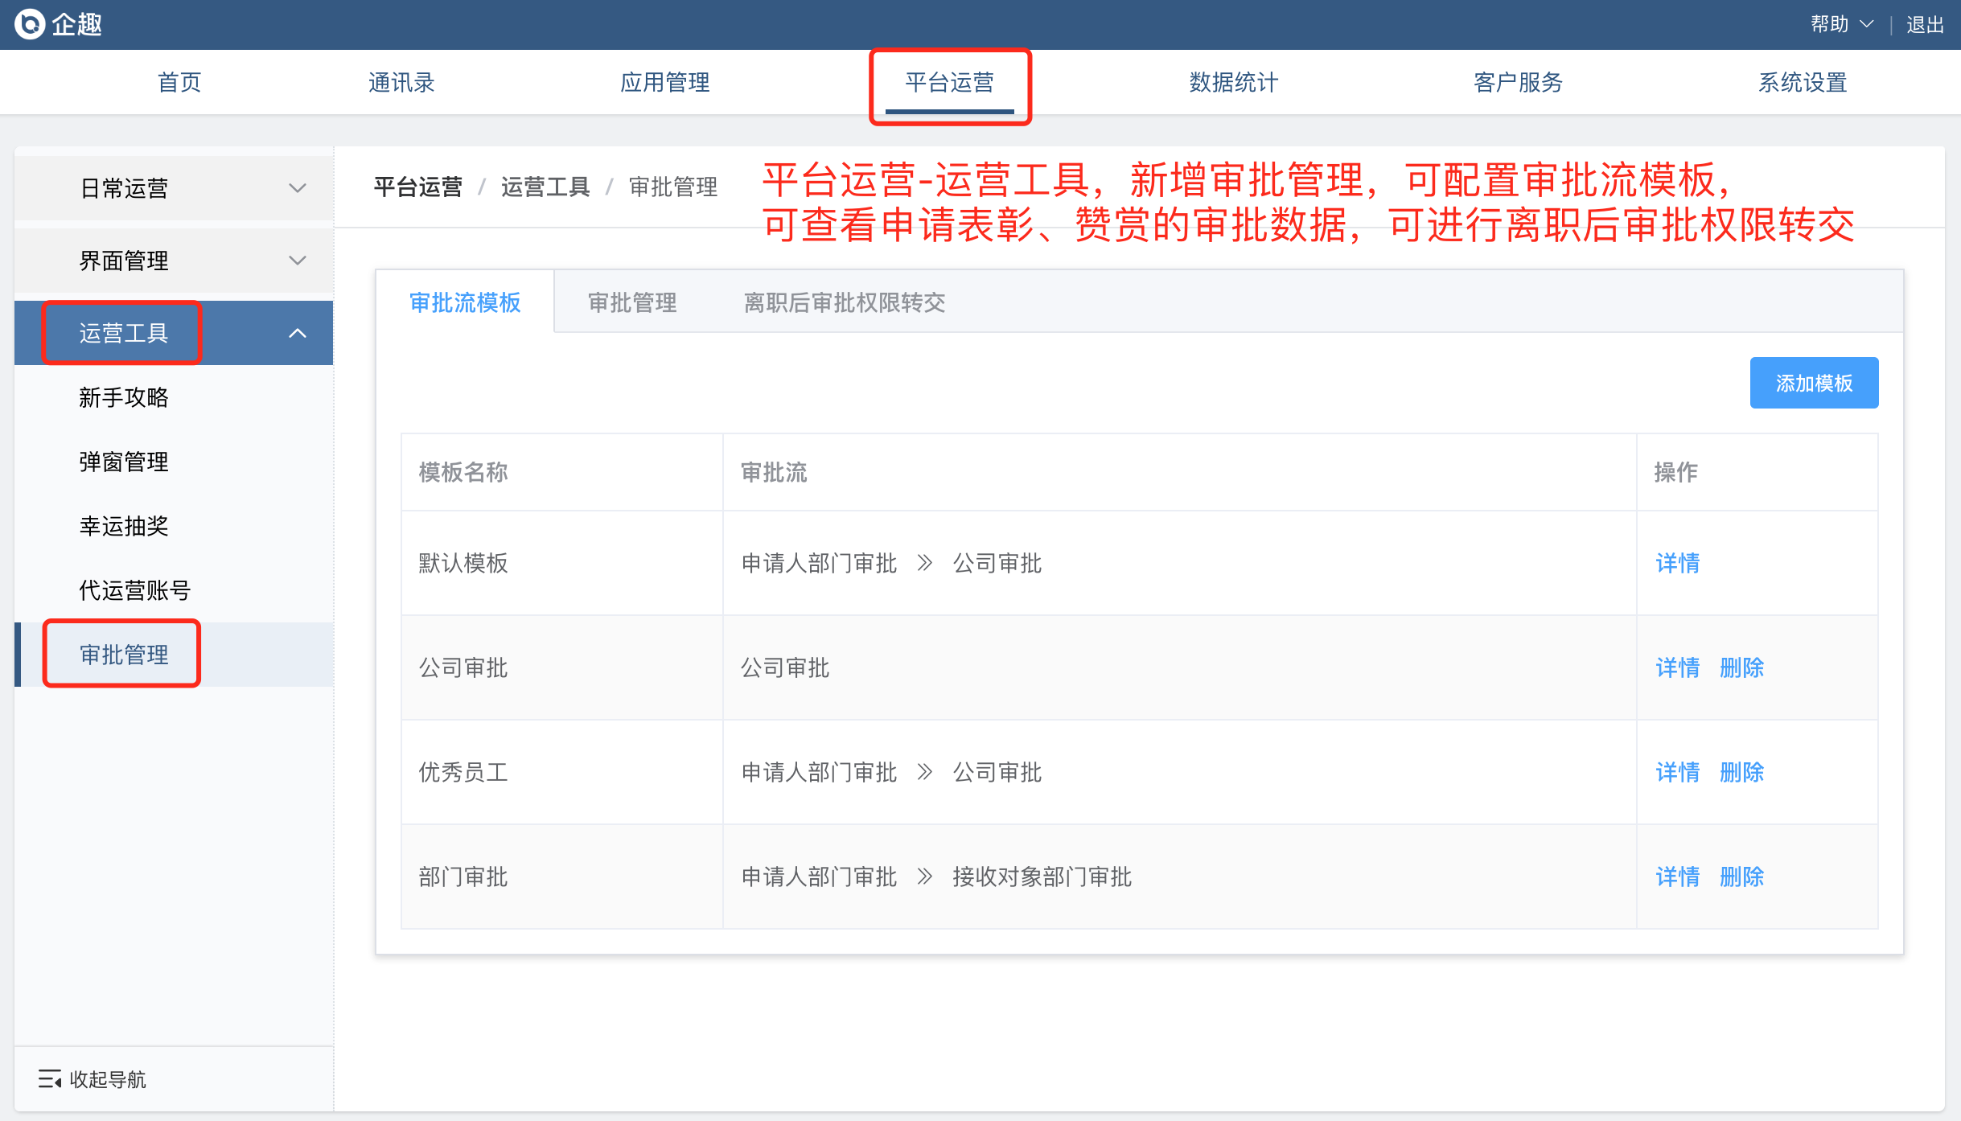Screen dimensions: 1961x1121
Task: Open 详情 for 优秀员工 template
Action: pos(1677,772)
